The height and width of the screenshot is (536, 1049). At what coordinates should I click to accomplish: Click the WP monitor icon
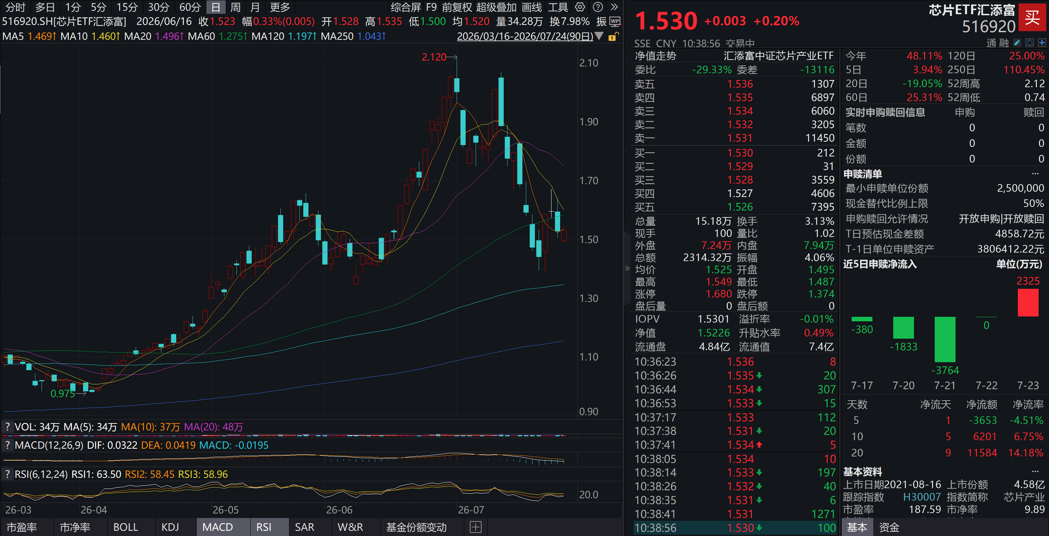point(615,21)
